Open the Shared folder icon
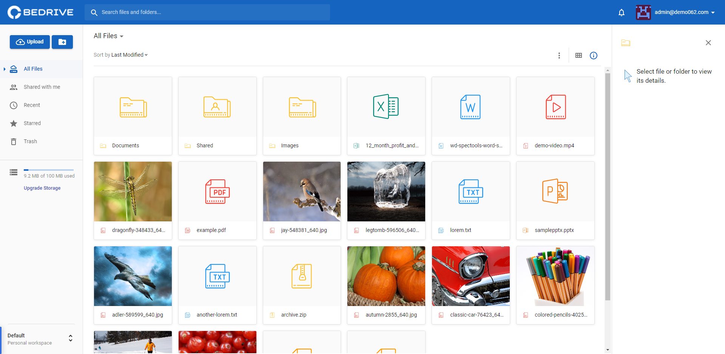 217,107
